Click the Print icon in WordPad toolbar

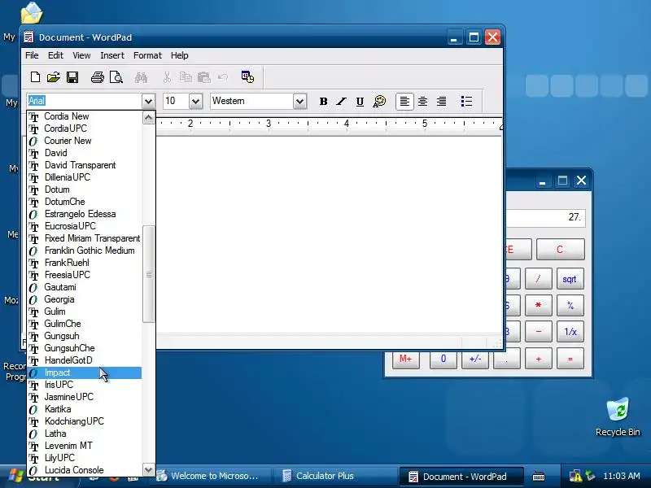[98, 77]
